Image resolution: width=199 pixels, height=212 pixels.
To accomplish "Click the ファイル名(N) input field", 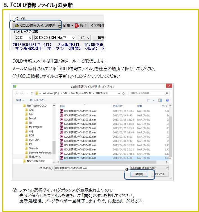I will 91,168.
